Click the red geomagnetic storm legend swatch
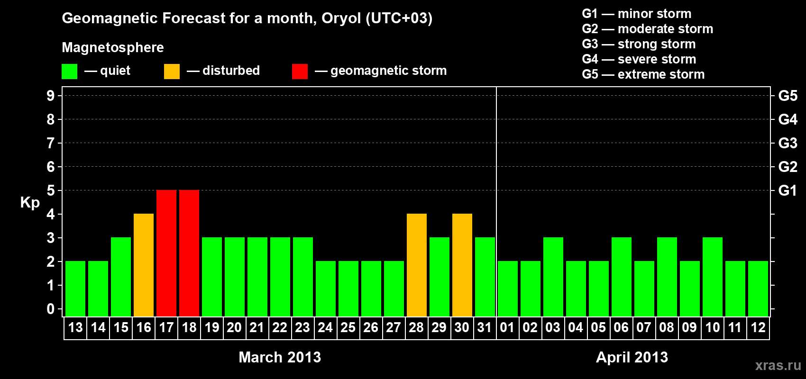The width and height of the screenshot is (806, 379). click(300, 72)
